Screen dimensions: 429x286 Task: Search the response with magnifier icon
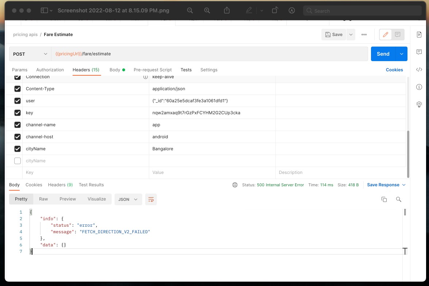tap(399, 199)
